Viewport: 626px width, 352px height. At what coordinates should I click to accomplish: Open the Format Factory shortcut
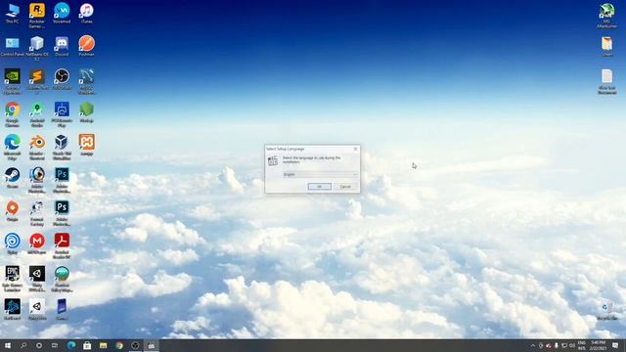[x=37, y=213]
